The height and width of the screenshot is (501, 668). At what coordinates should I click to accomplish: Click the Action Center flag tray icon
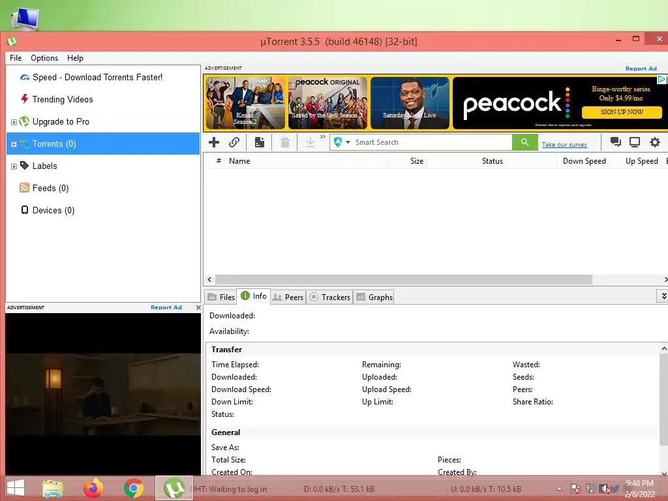click(x=575, y=489)
